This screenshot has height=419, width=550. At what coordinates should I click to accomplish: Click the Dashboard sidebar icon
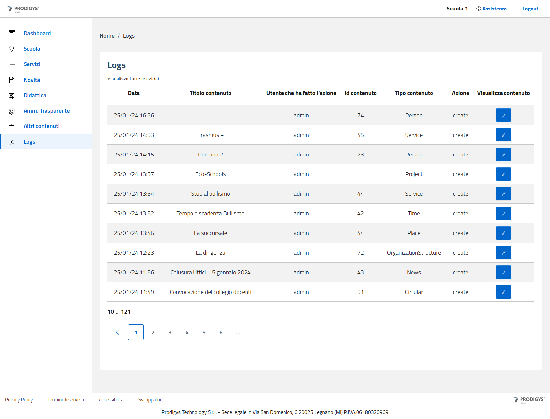[12, 34]
